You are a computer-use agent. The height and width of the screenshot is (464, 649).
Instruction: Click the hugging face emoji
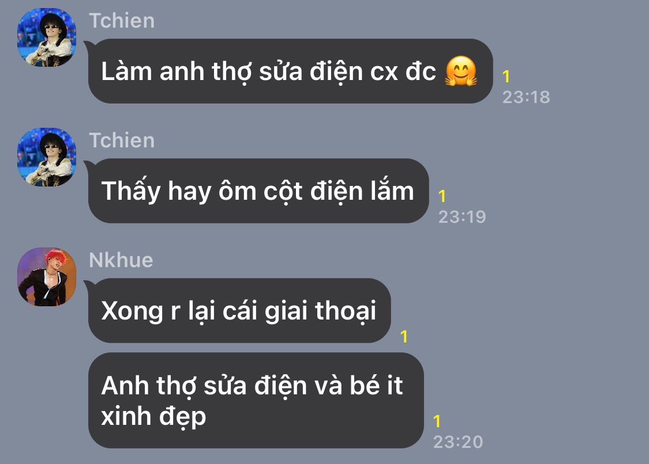pyautogui.click(x=461, y=71)
